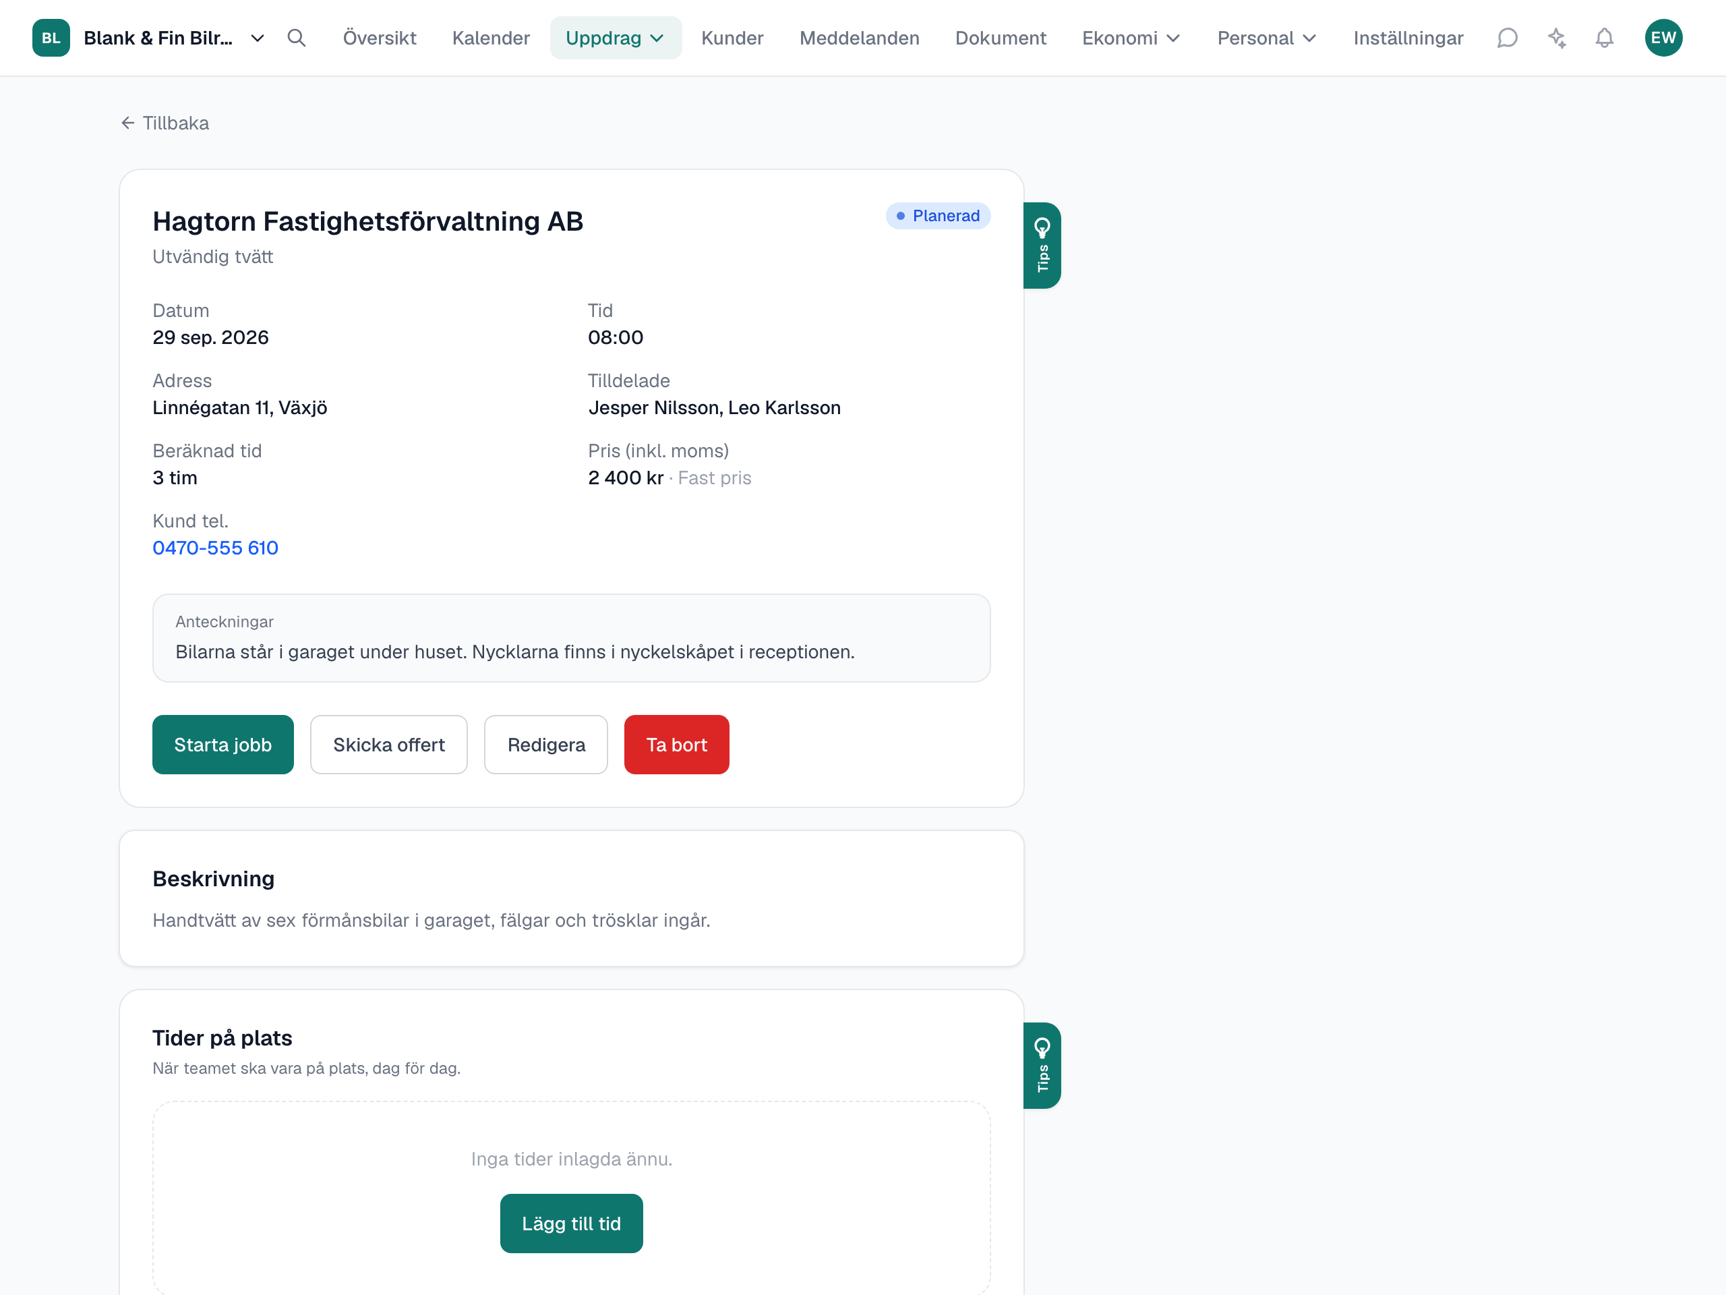The width and height of the screenshot is (1726, 1295).
Task: Click the Anteckningar notes box
Action: click(x=571, y=637)
